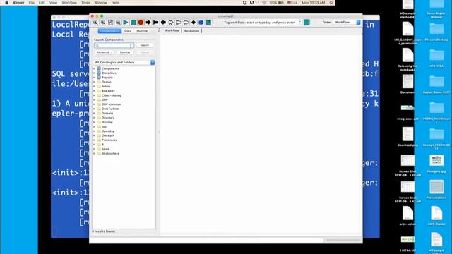
Task: Expand the Actors folder
Action: click(x=94, y=86)
